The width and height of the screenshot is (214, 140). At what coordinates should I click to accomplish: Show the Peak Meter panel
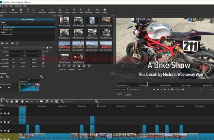(42, 11)
